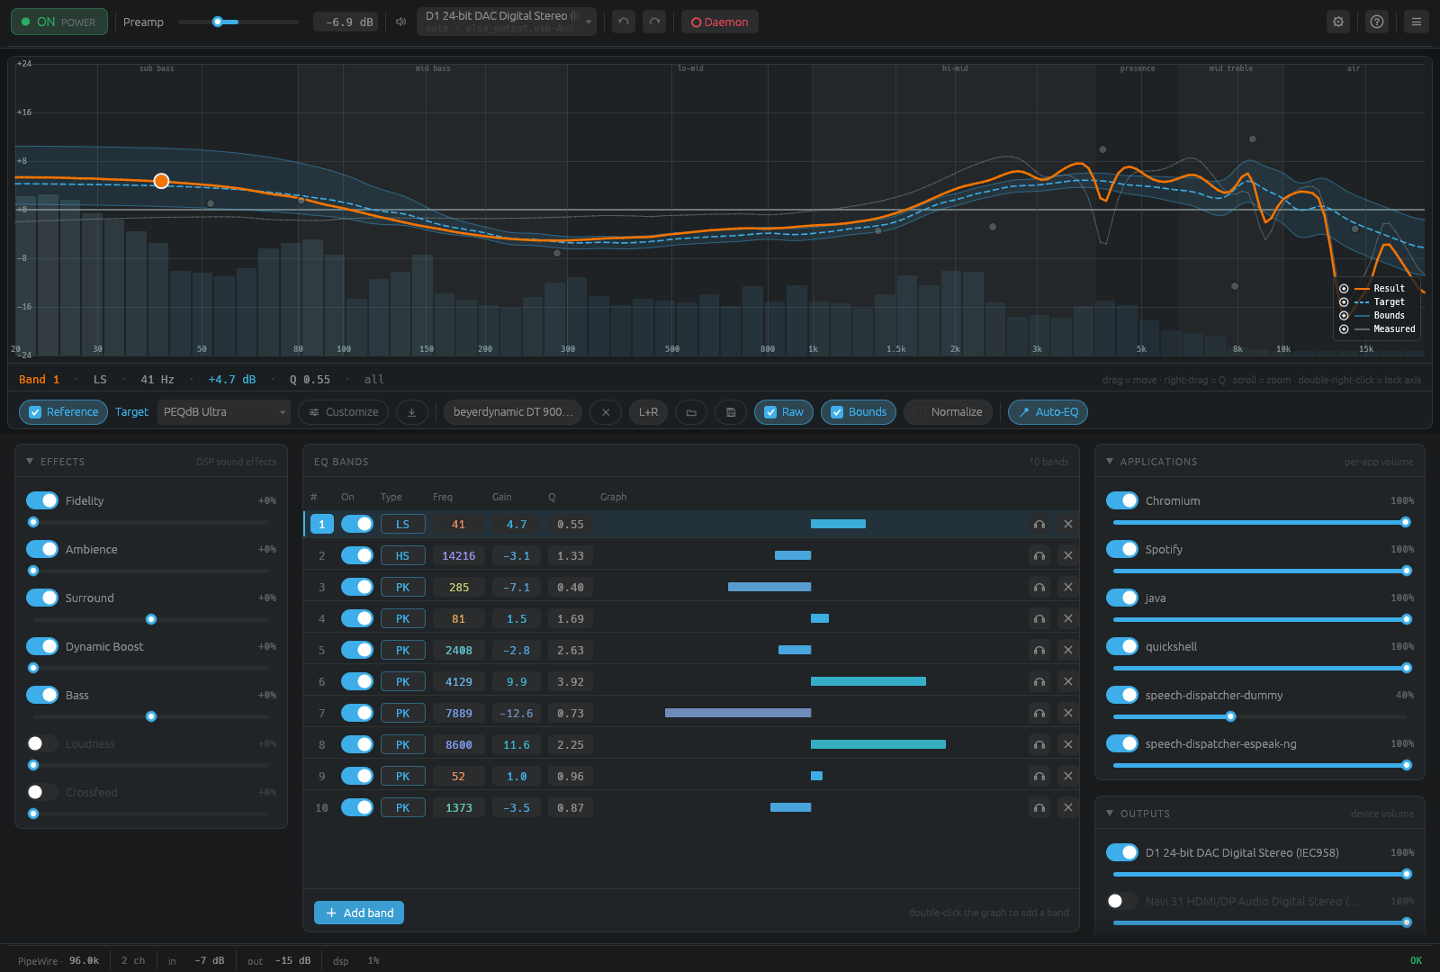Run Auto-EQ
1440x972 pixels.
coord(1048,412)
